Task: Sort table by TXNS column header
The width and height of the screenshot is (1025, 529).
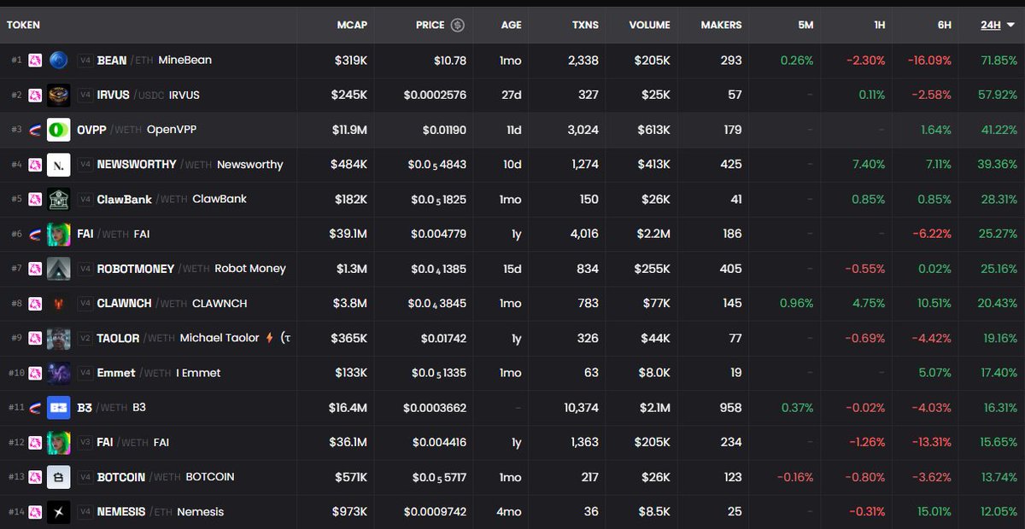Action: [585, 26]
